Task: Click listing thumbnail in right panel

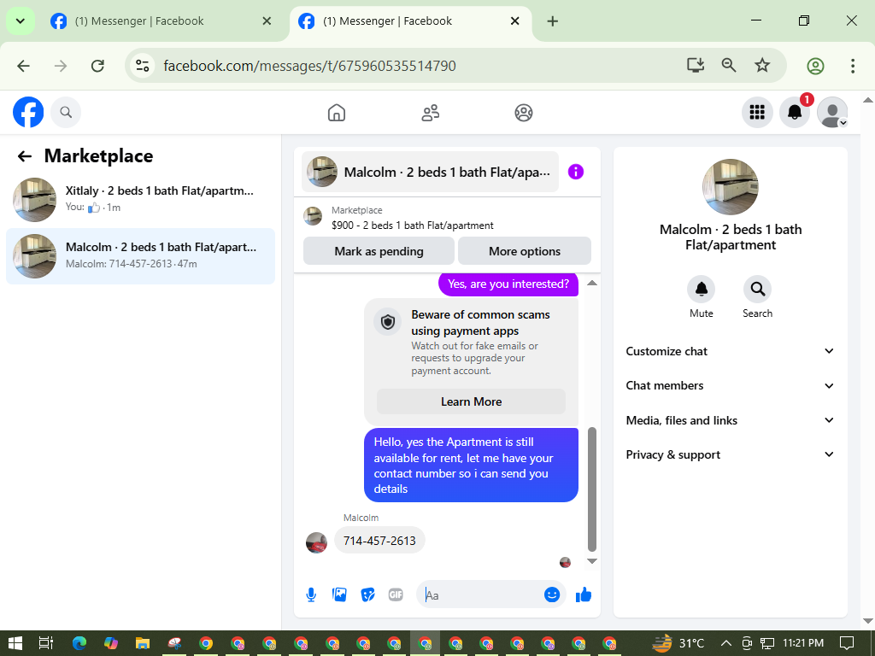Action: [730, 187]
